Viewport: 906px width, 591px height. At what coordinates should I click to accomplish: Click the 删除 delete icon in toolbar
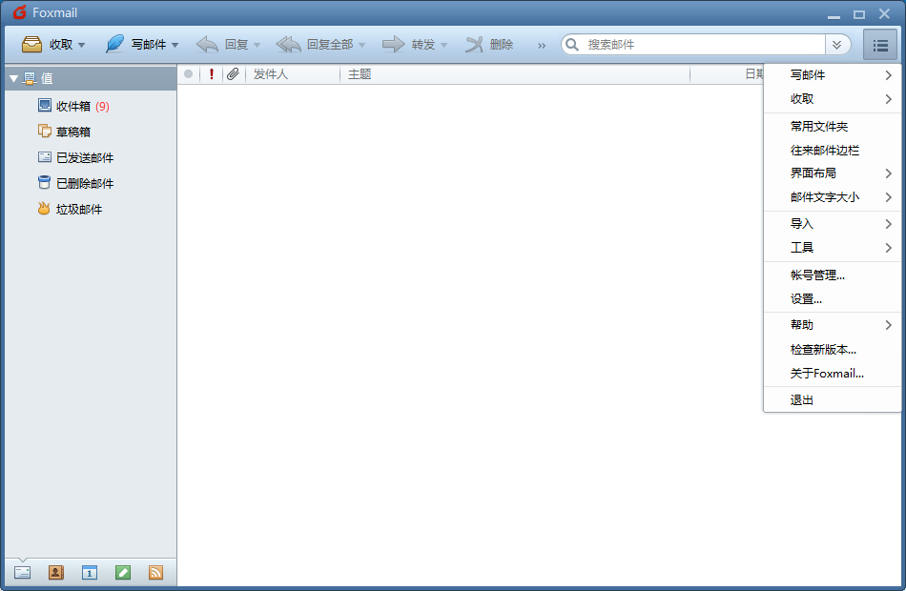(x=474, y=45)
